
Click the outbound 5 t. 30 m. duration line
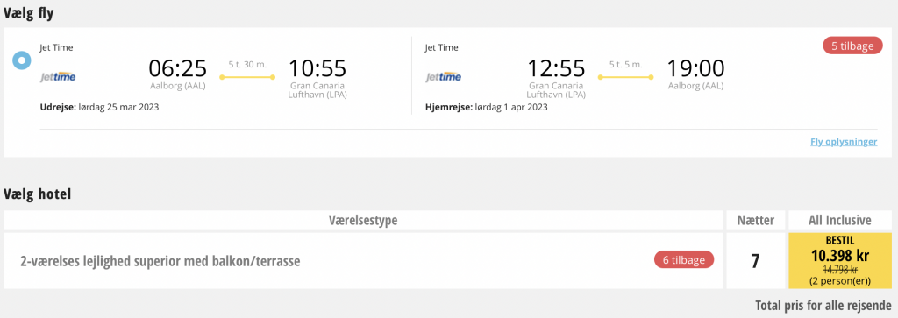pos(247,76)
